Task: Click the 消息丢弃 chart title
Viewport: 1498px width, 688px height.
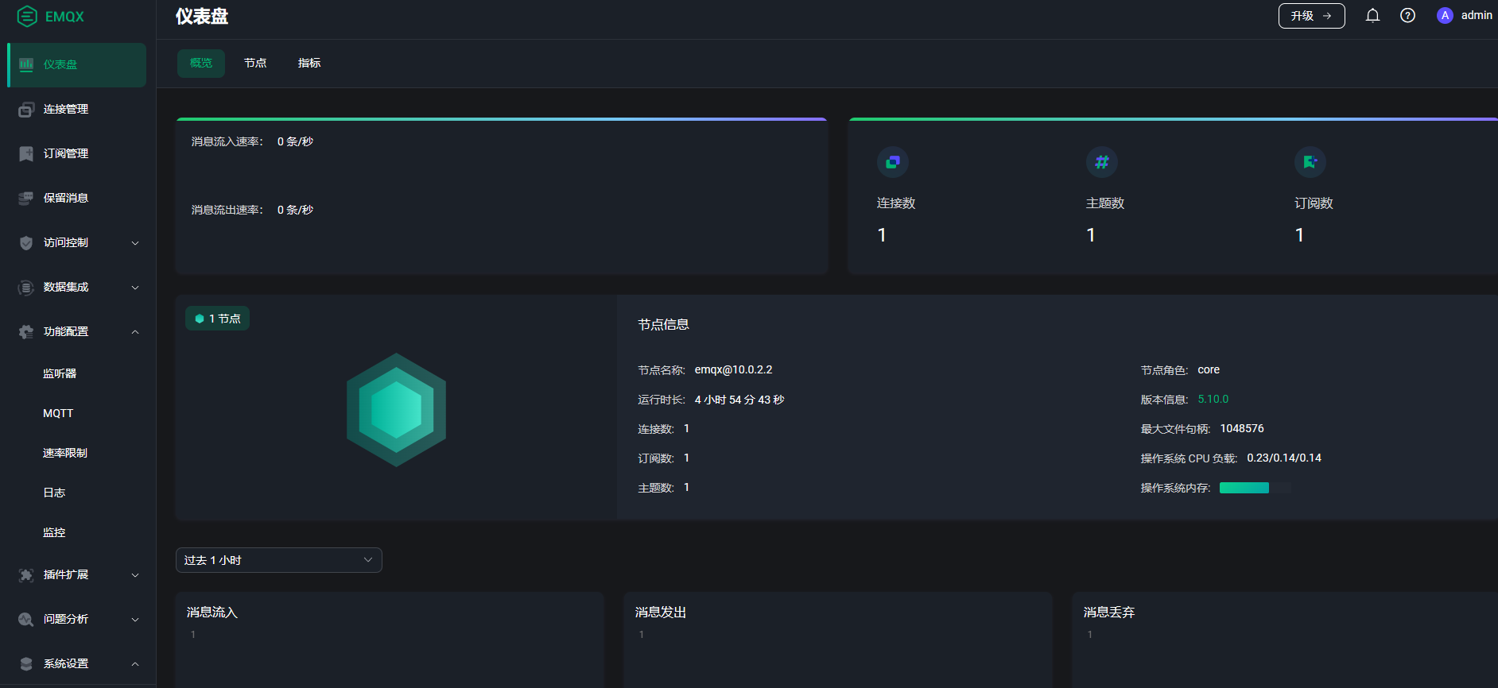Action: coord(1109,613)
